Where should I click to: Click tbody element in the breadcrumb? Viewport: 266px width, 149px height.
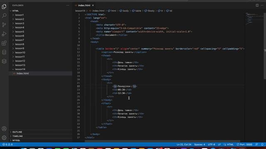150,11
